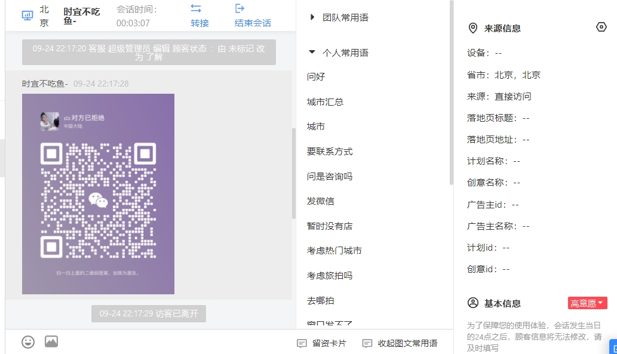The height and width of the screenshot is (354, 617).
Task: Click the 结束会话 exit icon
Action: (240, 8)
